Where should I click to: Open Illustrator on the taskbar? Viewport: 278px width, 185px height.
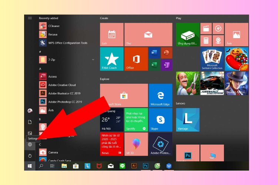[134, 166]
